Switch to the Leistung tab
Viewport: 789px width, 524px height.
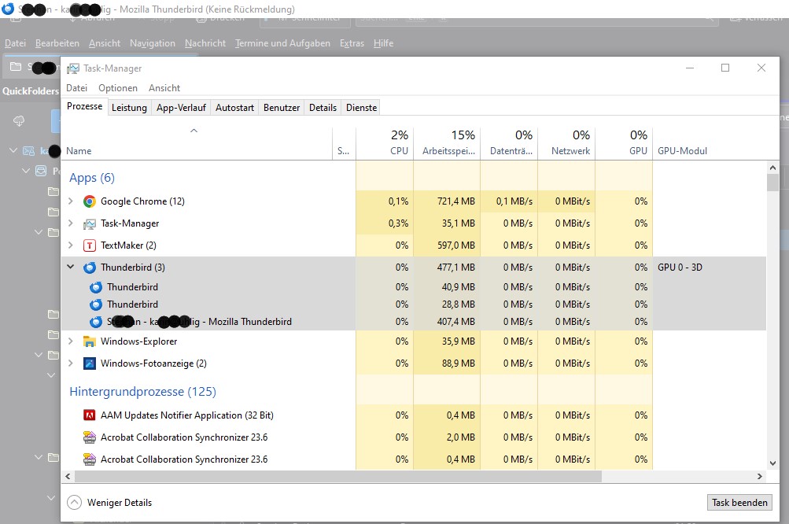pos(129,108)
